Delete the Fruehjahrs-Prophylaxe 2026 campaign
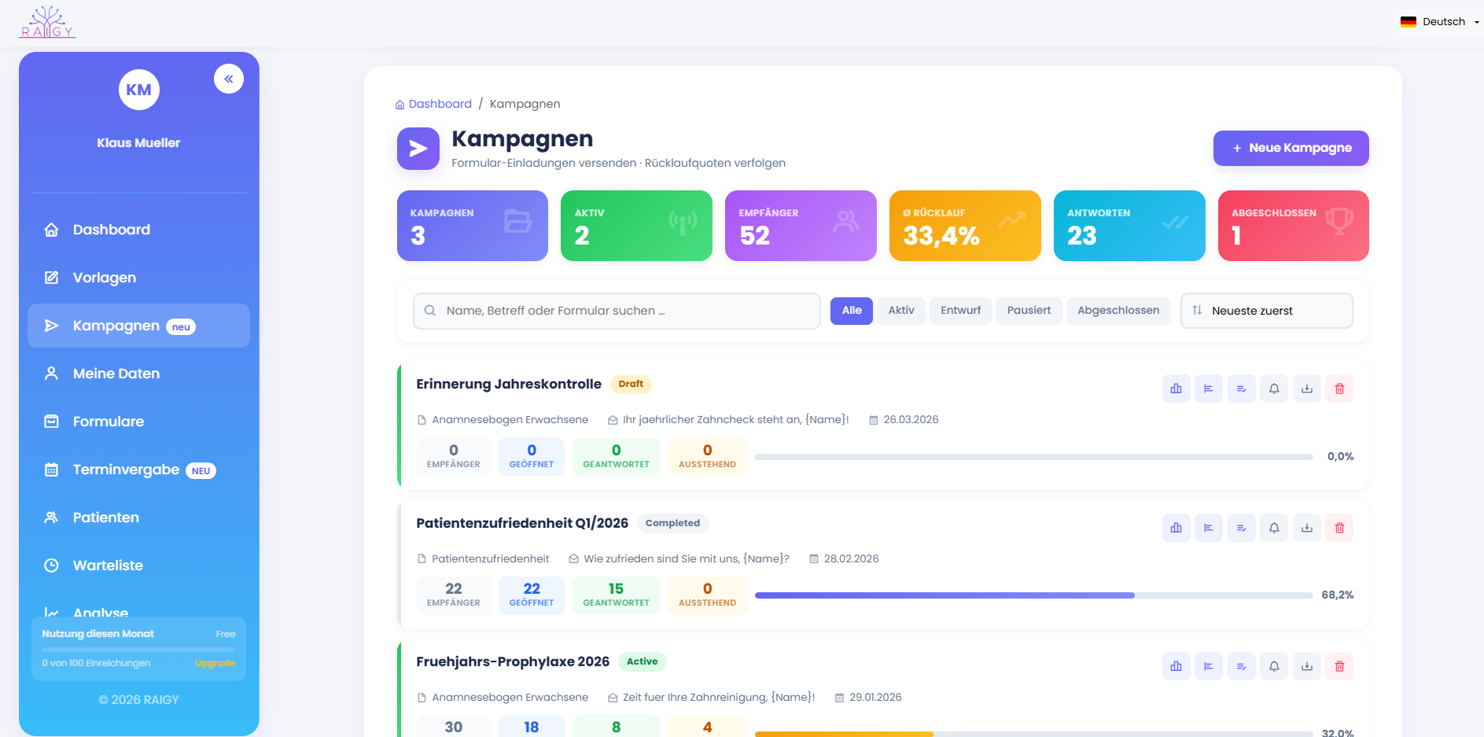 pos(1339,666)
